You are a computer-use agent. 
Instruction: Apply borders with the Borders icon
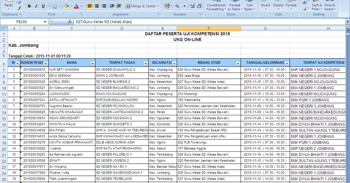[55, 6]
